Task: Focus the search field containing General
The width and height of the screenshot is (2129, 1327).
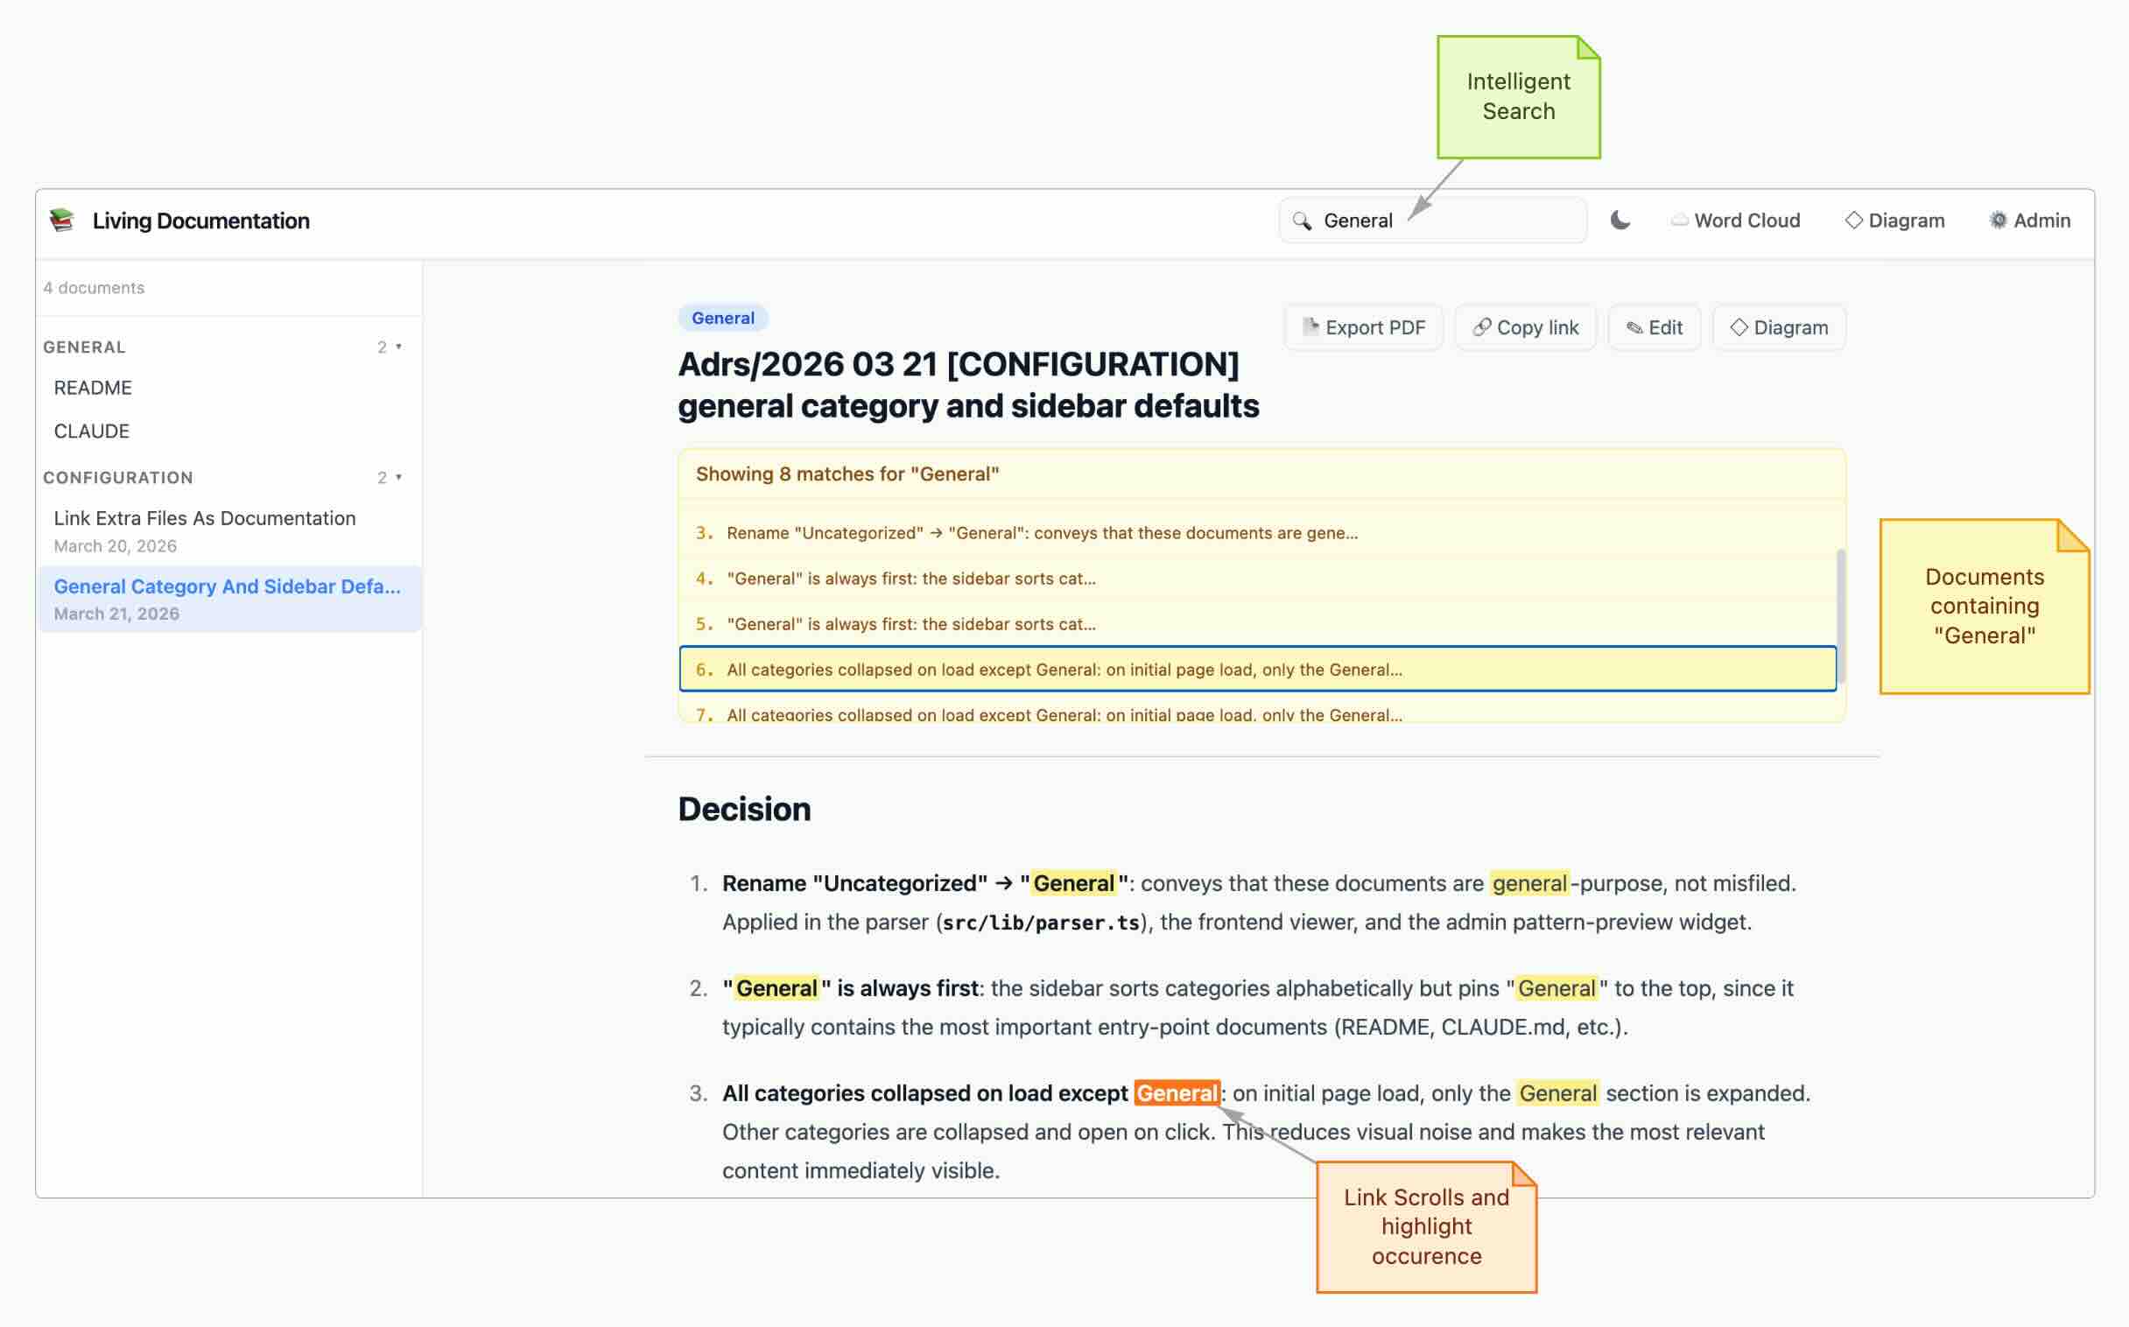Action: (x=1432, y=221)
